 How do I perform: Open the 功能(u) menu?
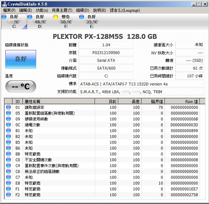point(42,10)
